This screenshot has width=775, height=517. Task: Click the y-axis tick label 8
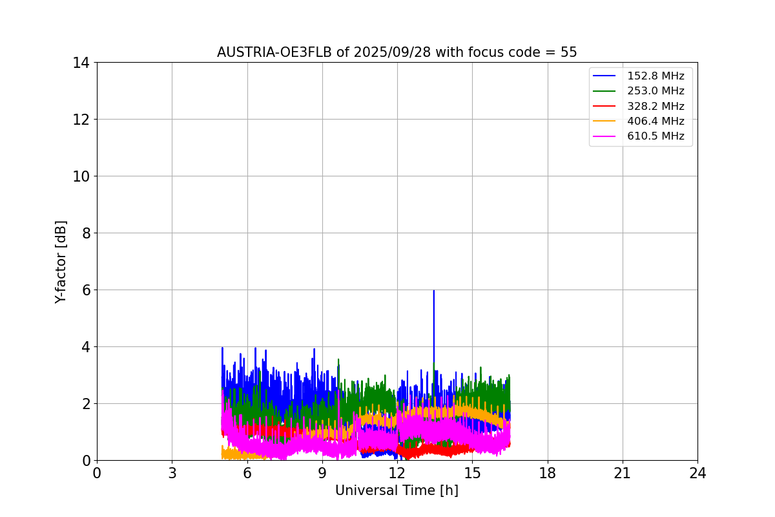pos(85,233)
